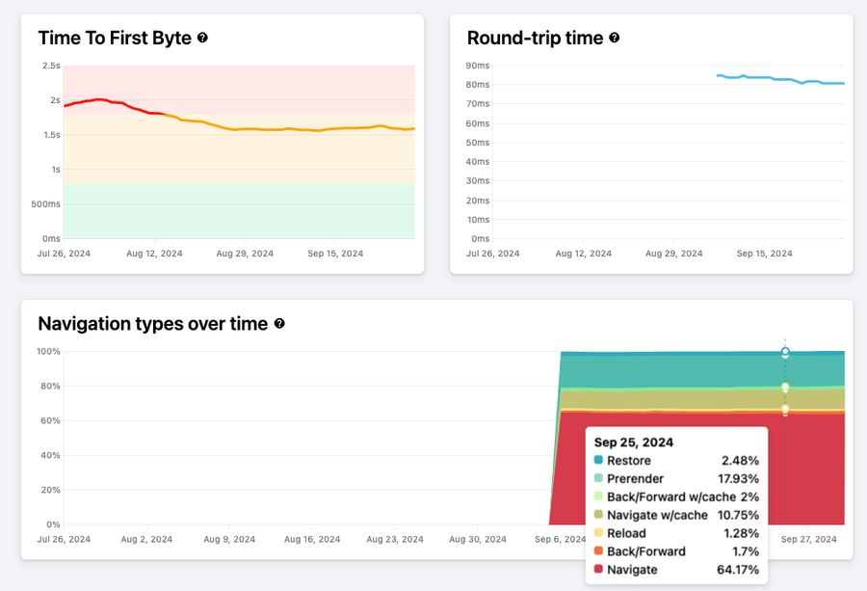Select the Sep 25 data point on the green boundary
The width and height of the screenshot is (867, 591).
click(785, 386)
